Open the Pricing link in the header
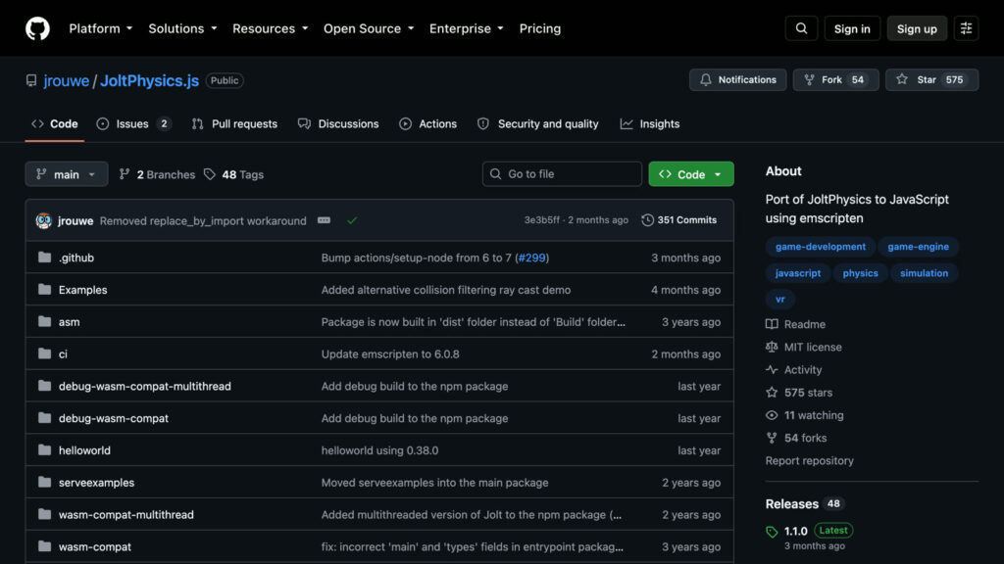This screenshot has height=564, width=1004. coord(540,28)
